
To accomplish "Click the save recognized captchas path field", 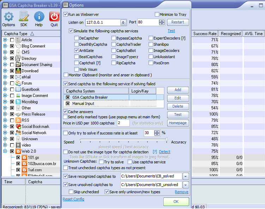I will (x=151, y=176).
